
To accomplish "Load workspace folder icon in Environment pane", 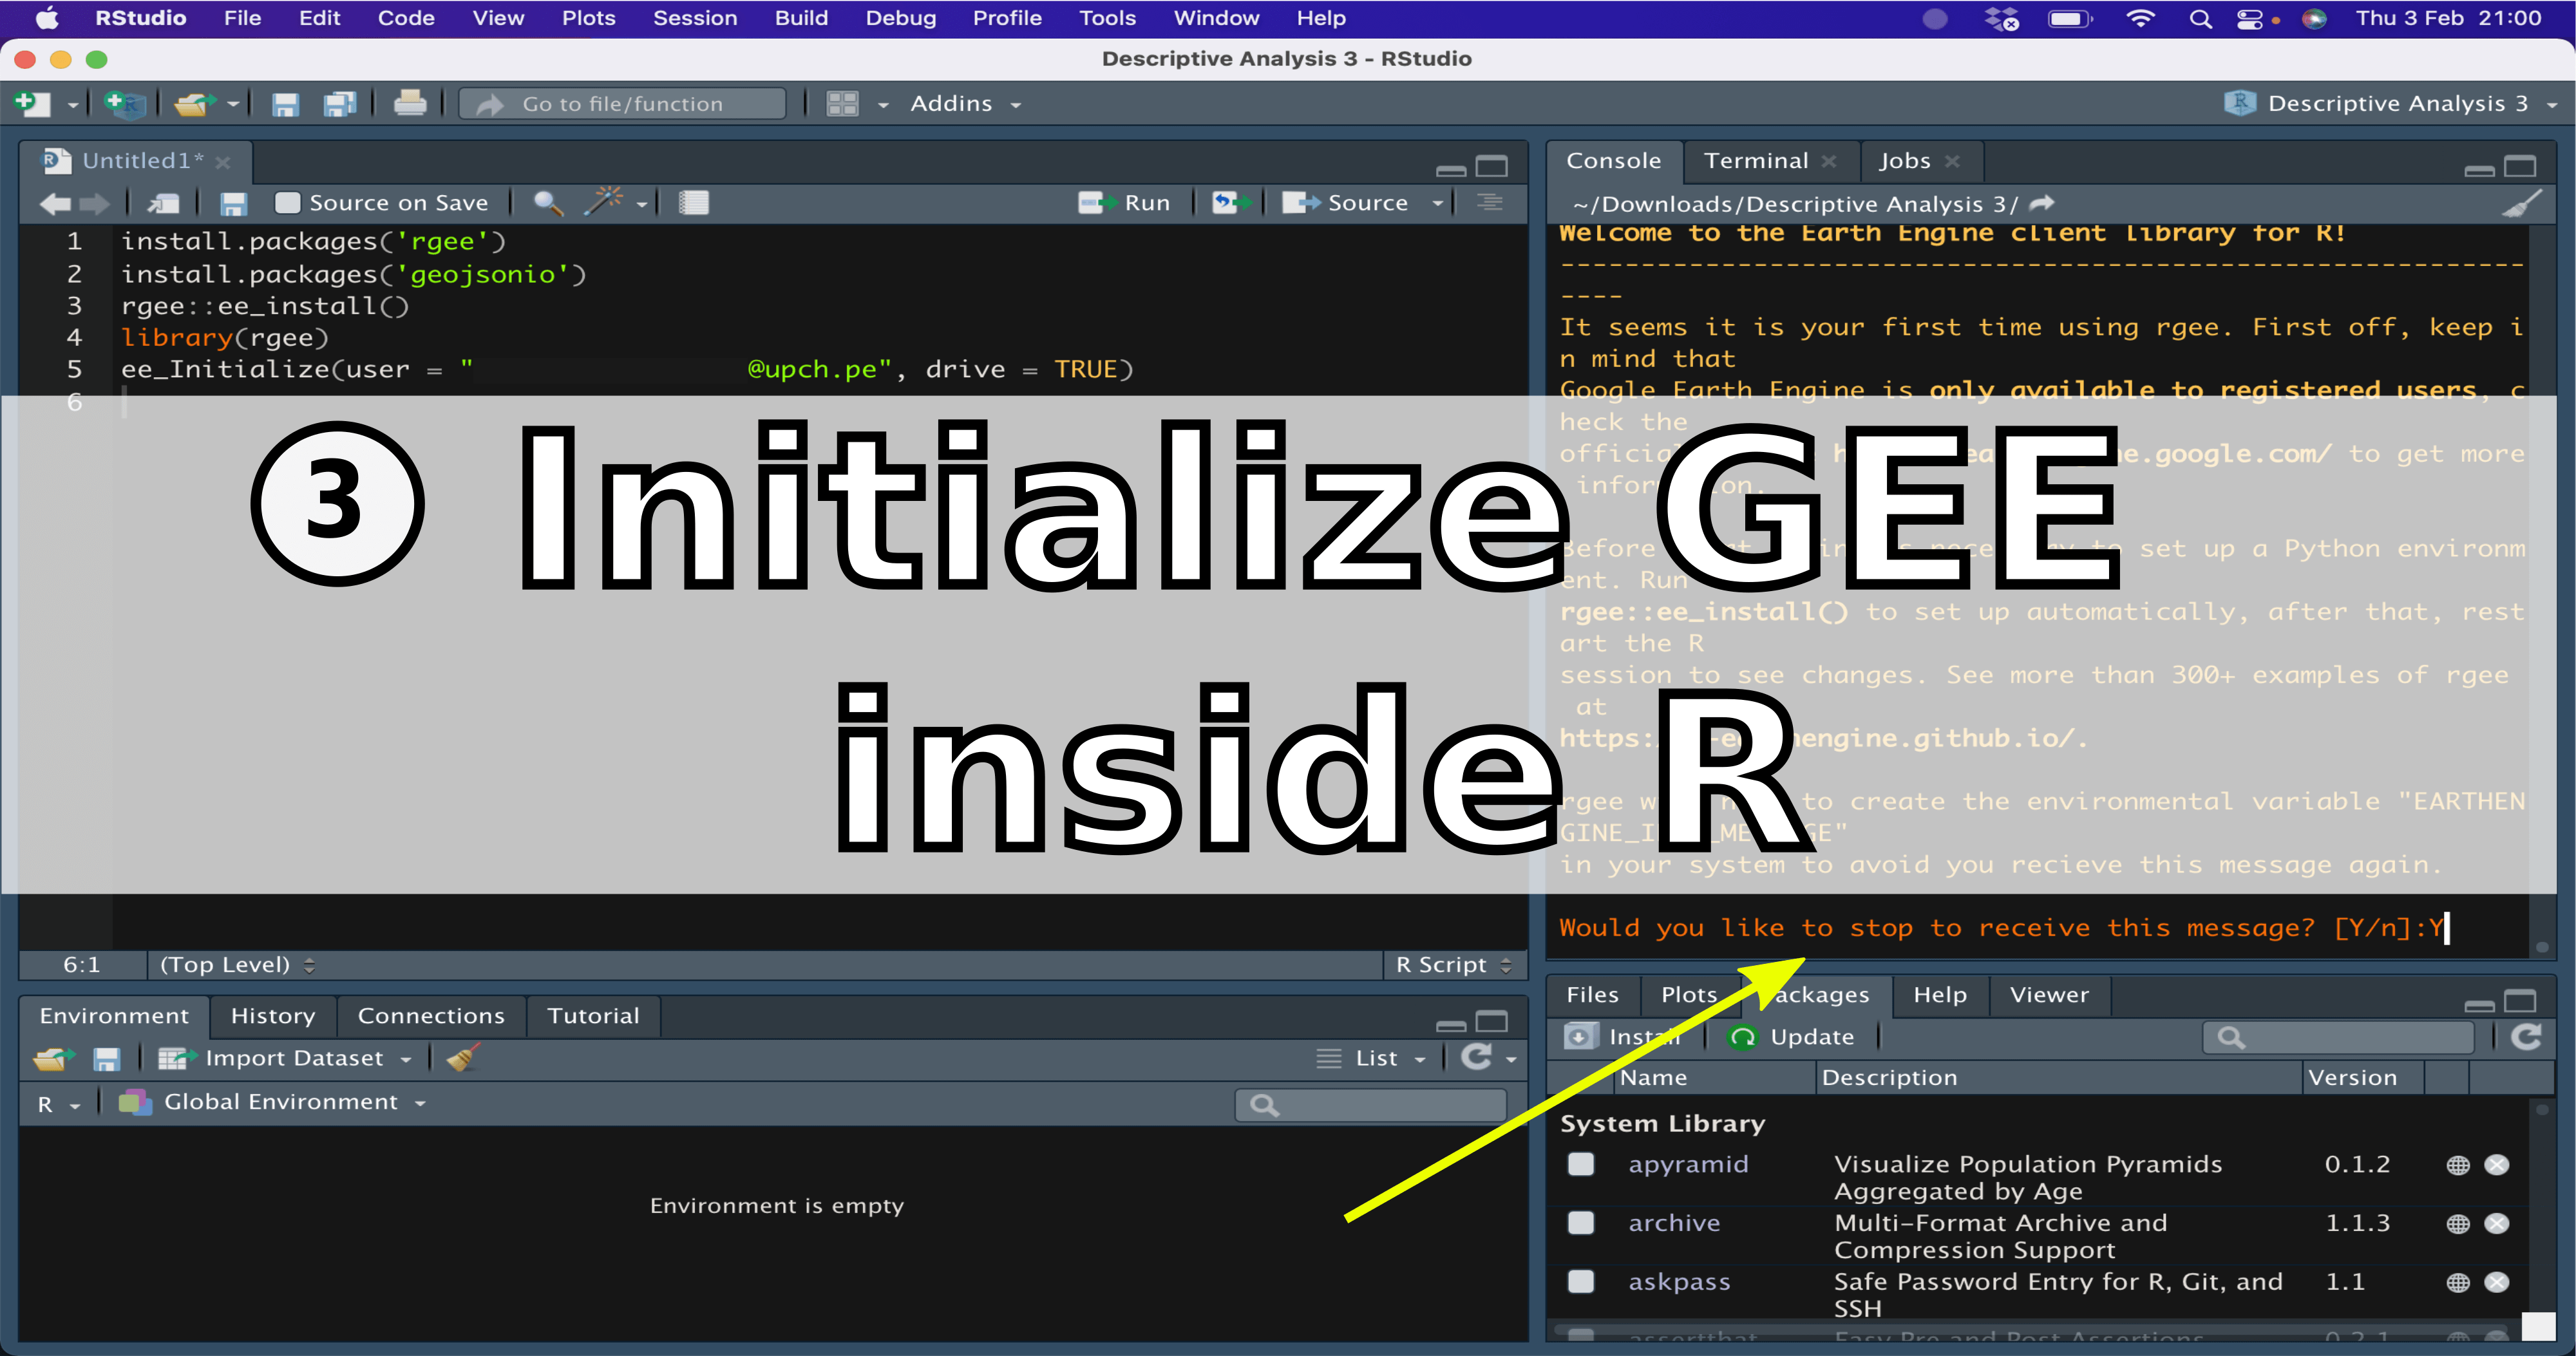I will coord(54,1058).
